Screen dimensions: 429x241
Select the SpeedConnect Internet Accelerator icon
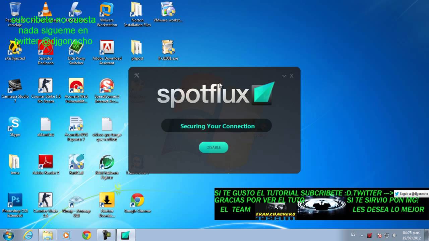tap(107, 91)
